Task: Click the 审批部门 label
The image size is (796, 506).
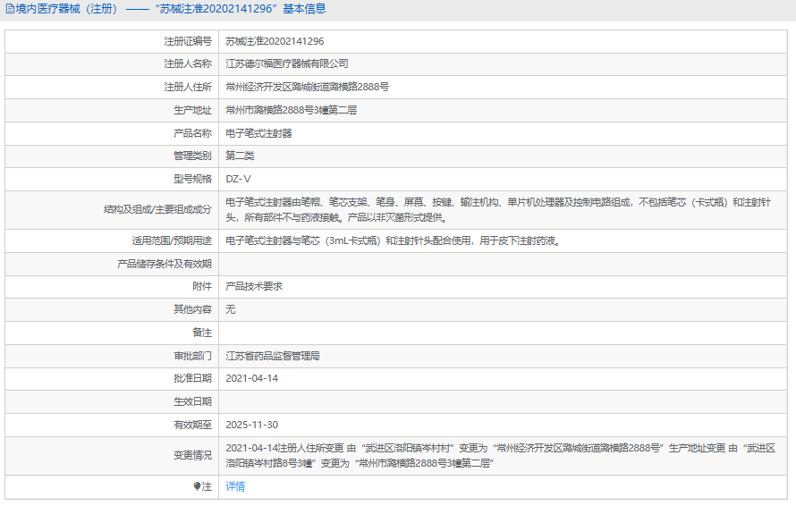Action: (192, 357)
